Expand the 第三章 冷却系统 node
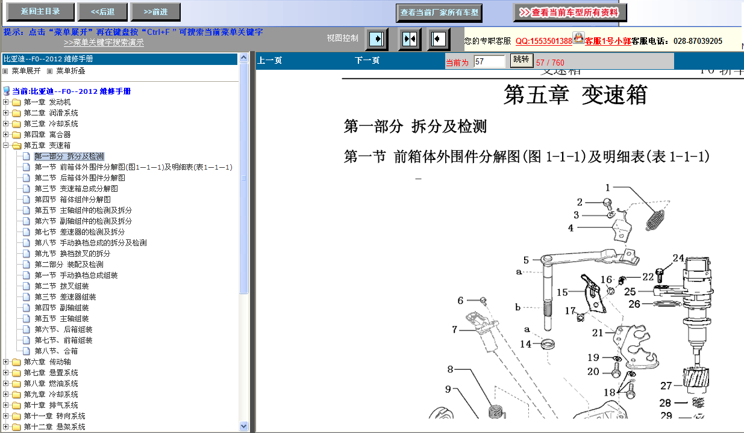Image resolution: width=744 pixels, height=433 pixels. pos(6,124)
